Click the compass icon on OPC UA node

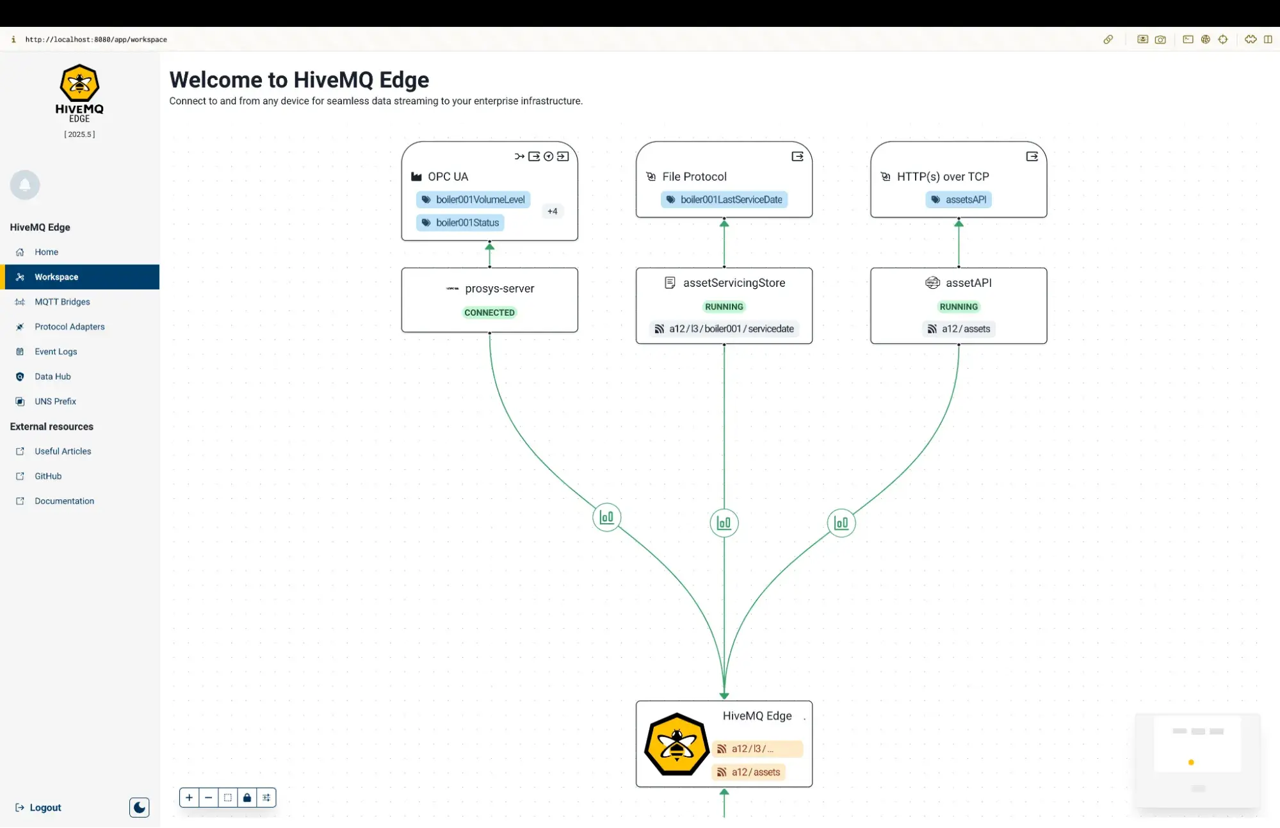tap(549, 156)
